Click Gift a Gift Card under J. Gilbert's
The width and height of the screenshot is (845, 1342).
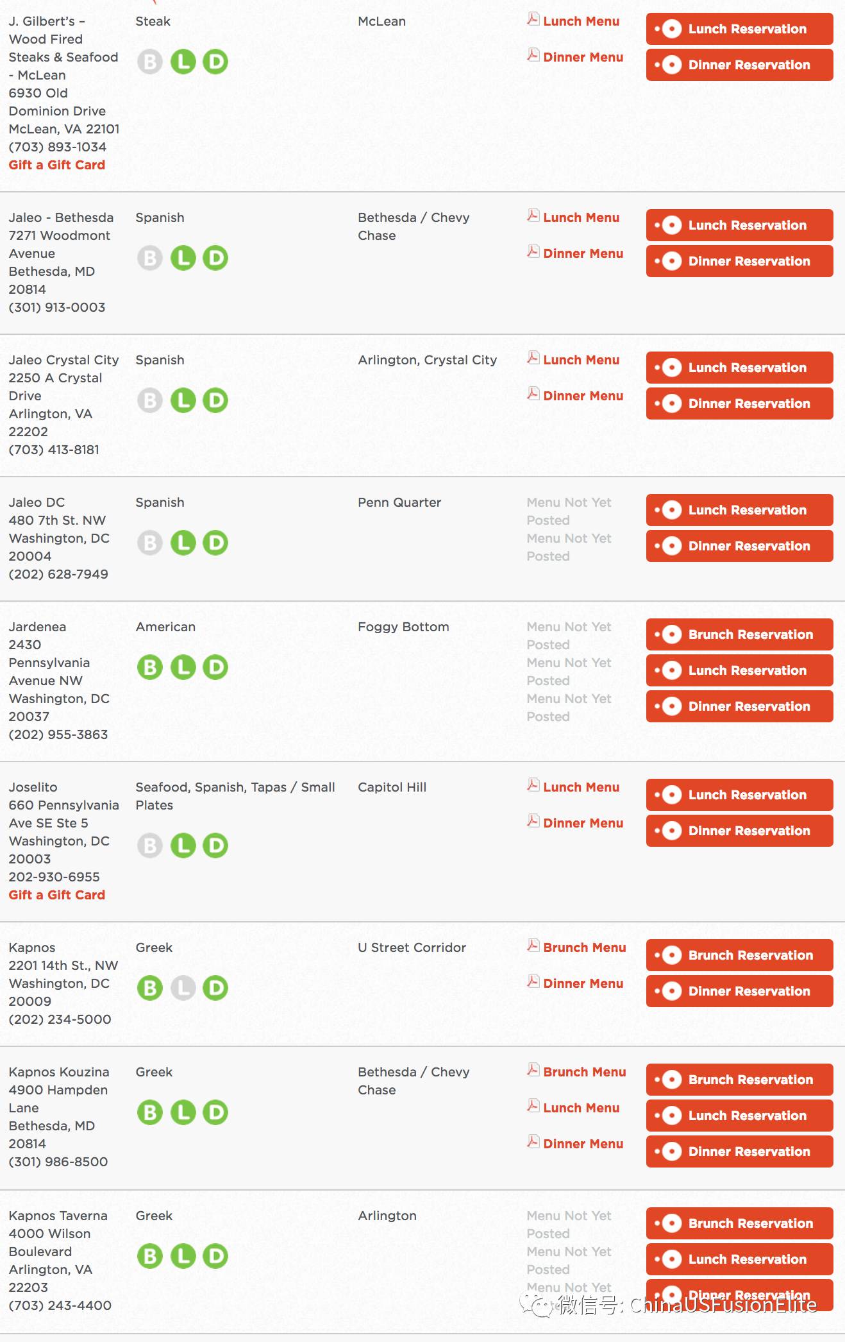(x=57, y=165)
